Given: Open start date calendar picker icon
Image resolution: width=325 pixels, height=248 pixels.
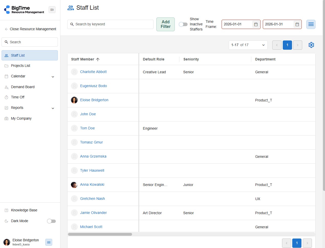Looking at the screenshot, I should (x=256, y=24).
